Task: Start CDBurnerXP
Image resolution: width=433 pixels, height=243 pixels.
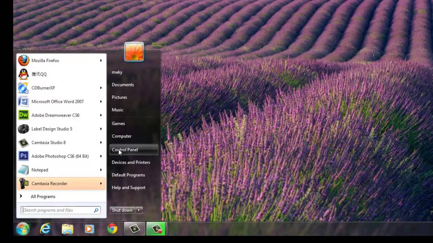Action: click(43, 88)
